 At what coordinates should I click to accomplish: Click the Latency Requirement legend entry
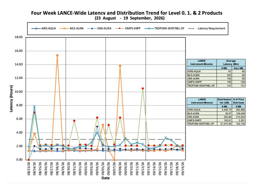(207, 28)
